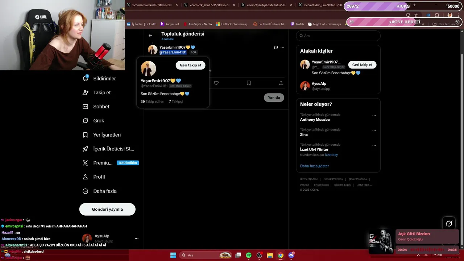Open En Trend Ürünler bookmark
464x261 pixels.
tap(270, 24)
